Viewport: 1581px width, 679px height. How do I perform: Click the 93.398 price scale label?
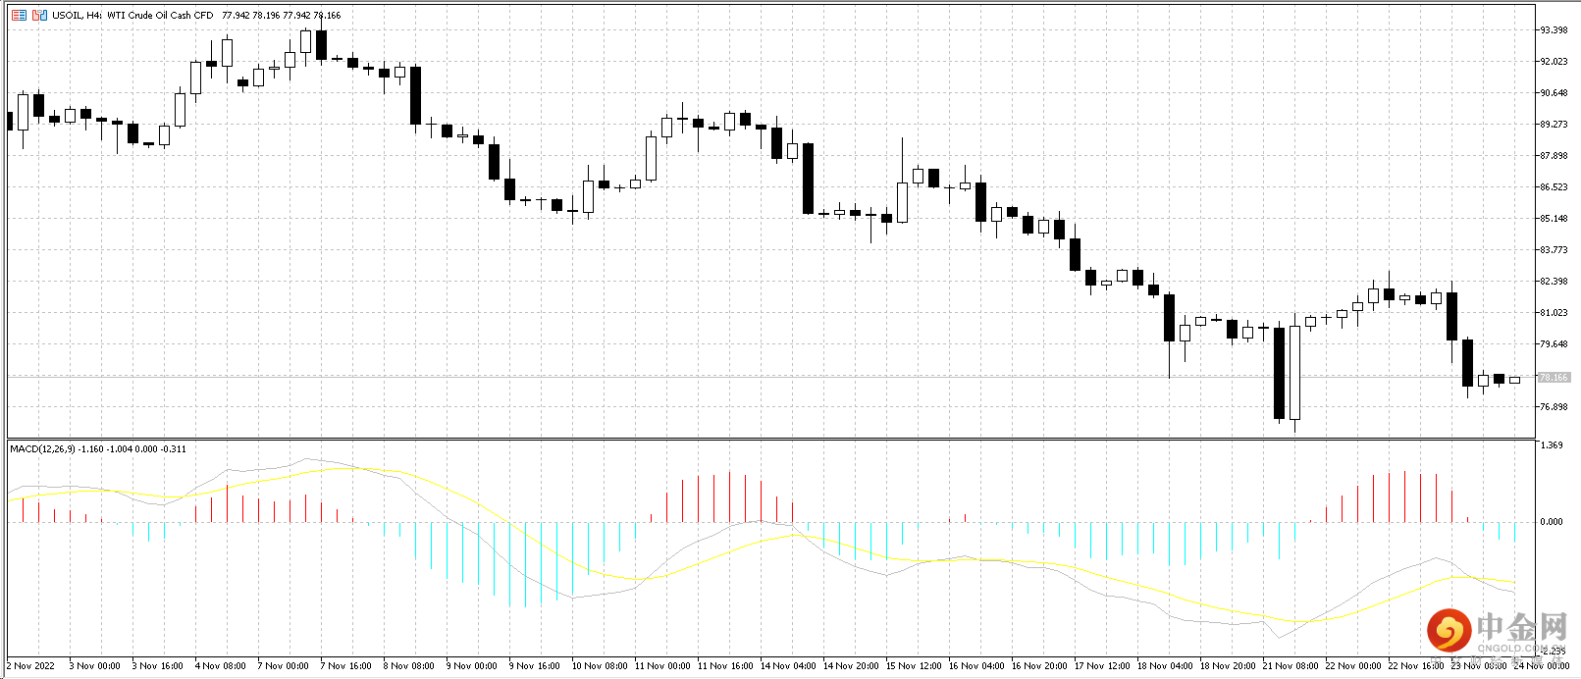[x=1554, y=30]
